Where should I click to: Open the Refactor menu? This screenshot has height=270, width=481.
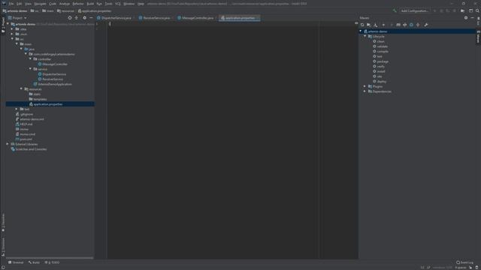click(78, 4)
